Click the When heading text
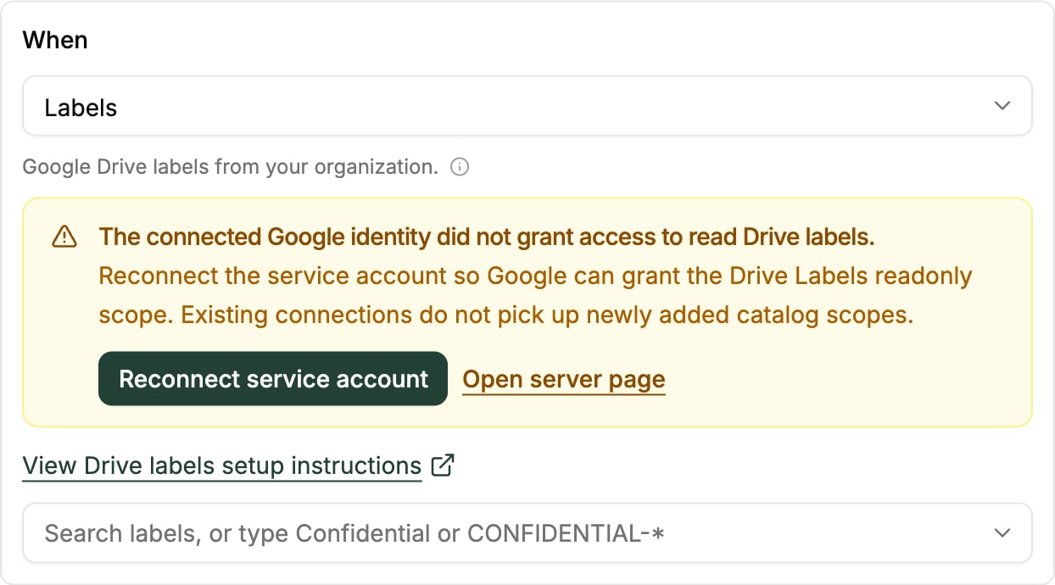Screen dimensions: 1055x585 click(x=55, y=41)
